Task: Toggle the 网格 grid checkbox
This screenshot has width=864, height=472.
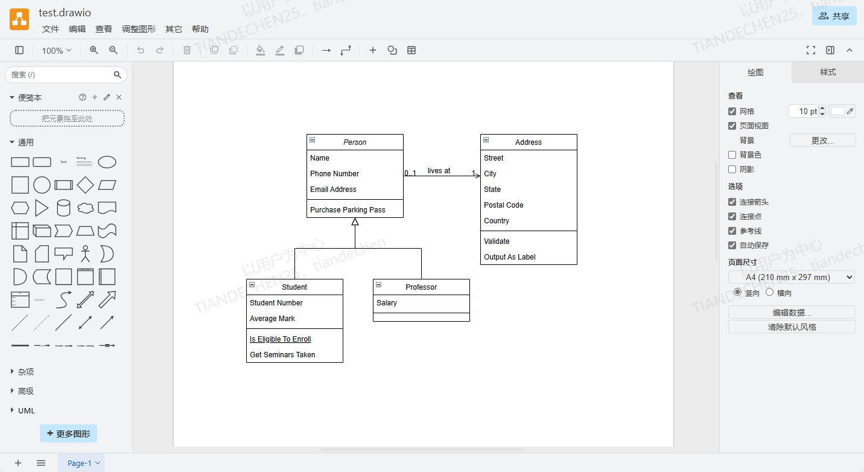Action: coord(732,112)
